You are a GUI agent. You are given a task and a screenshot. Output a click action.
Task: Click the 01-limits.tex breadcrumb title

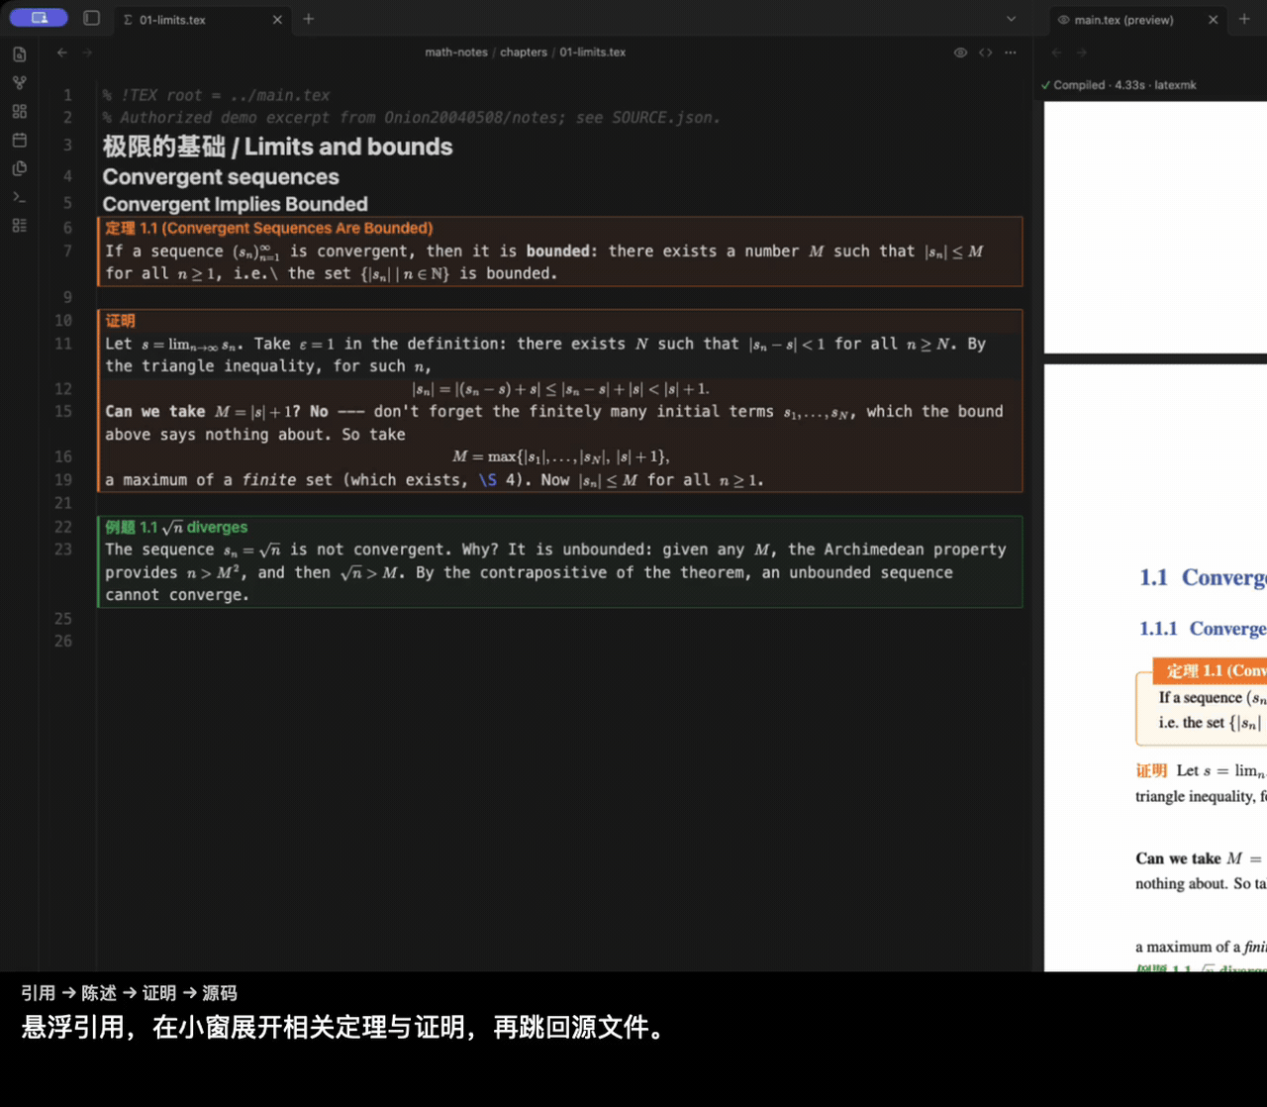pos(592,52)
